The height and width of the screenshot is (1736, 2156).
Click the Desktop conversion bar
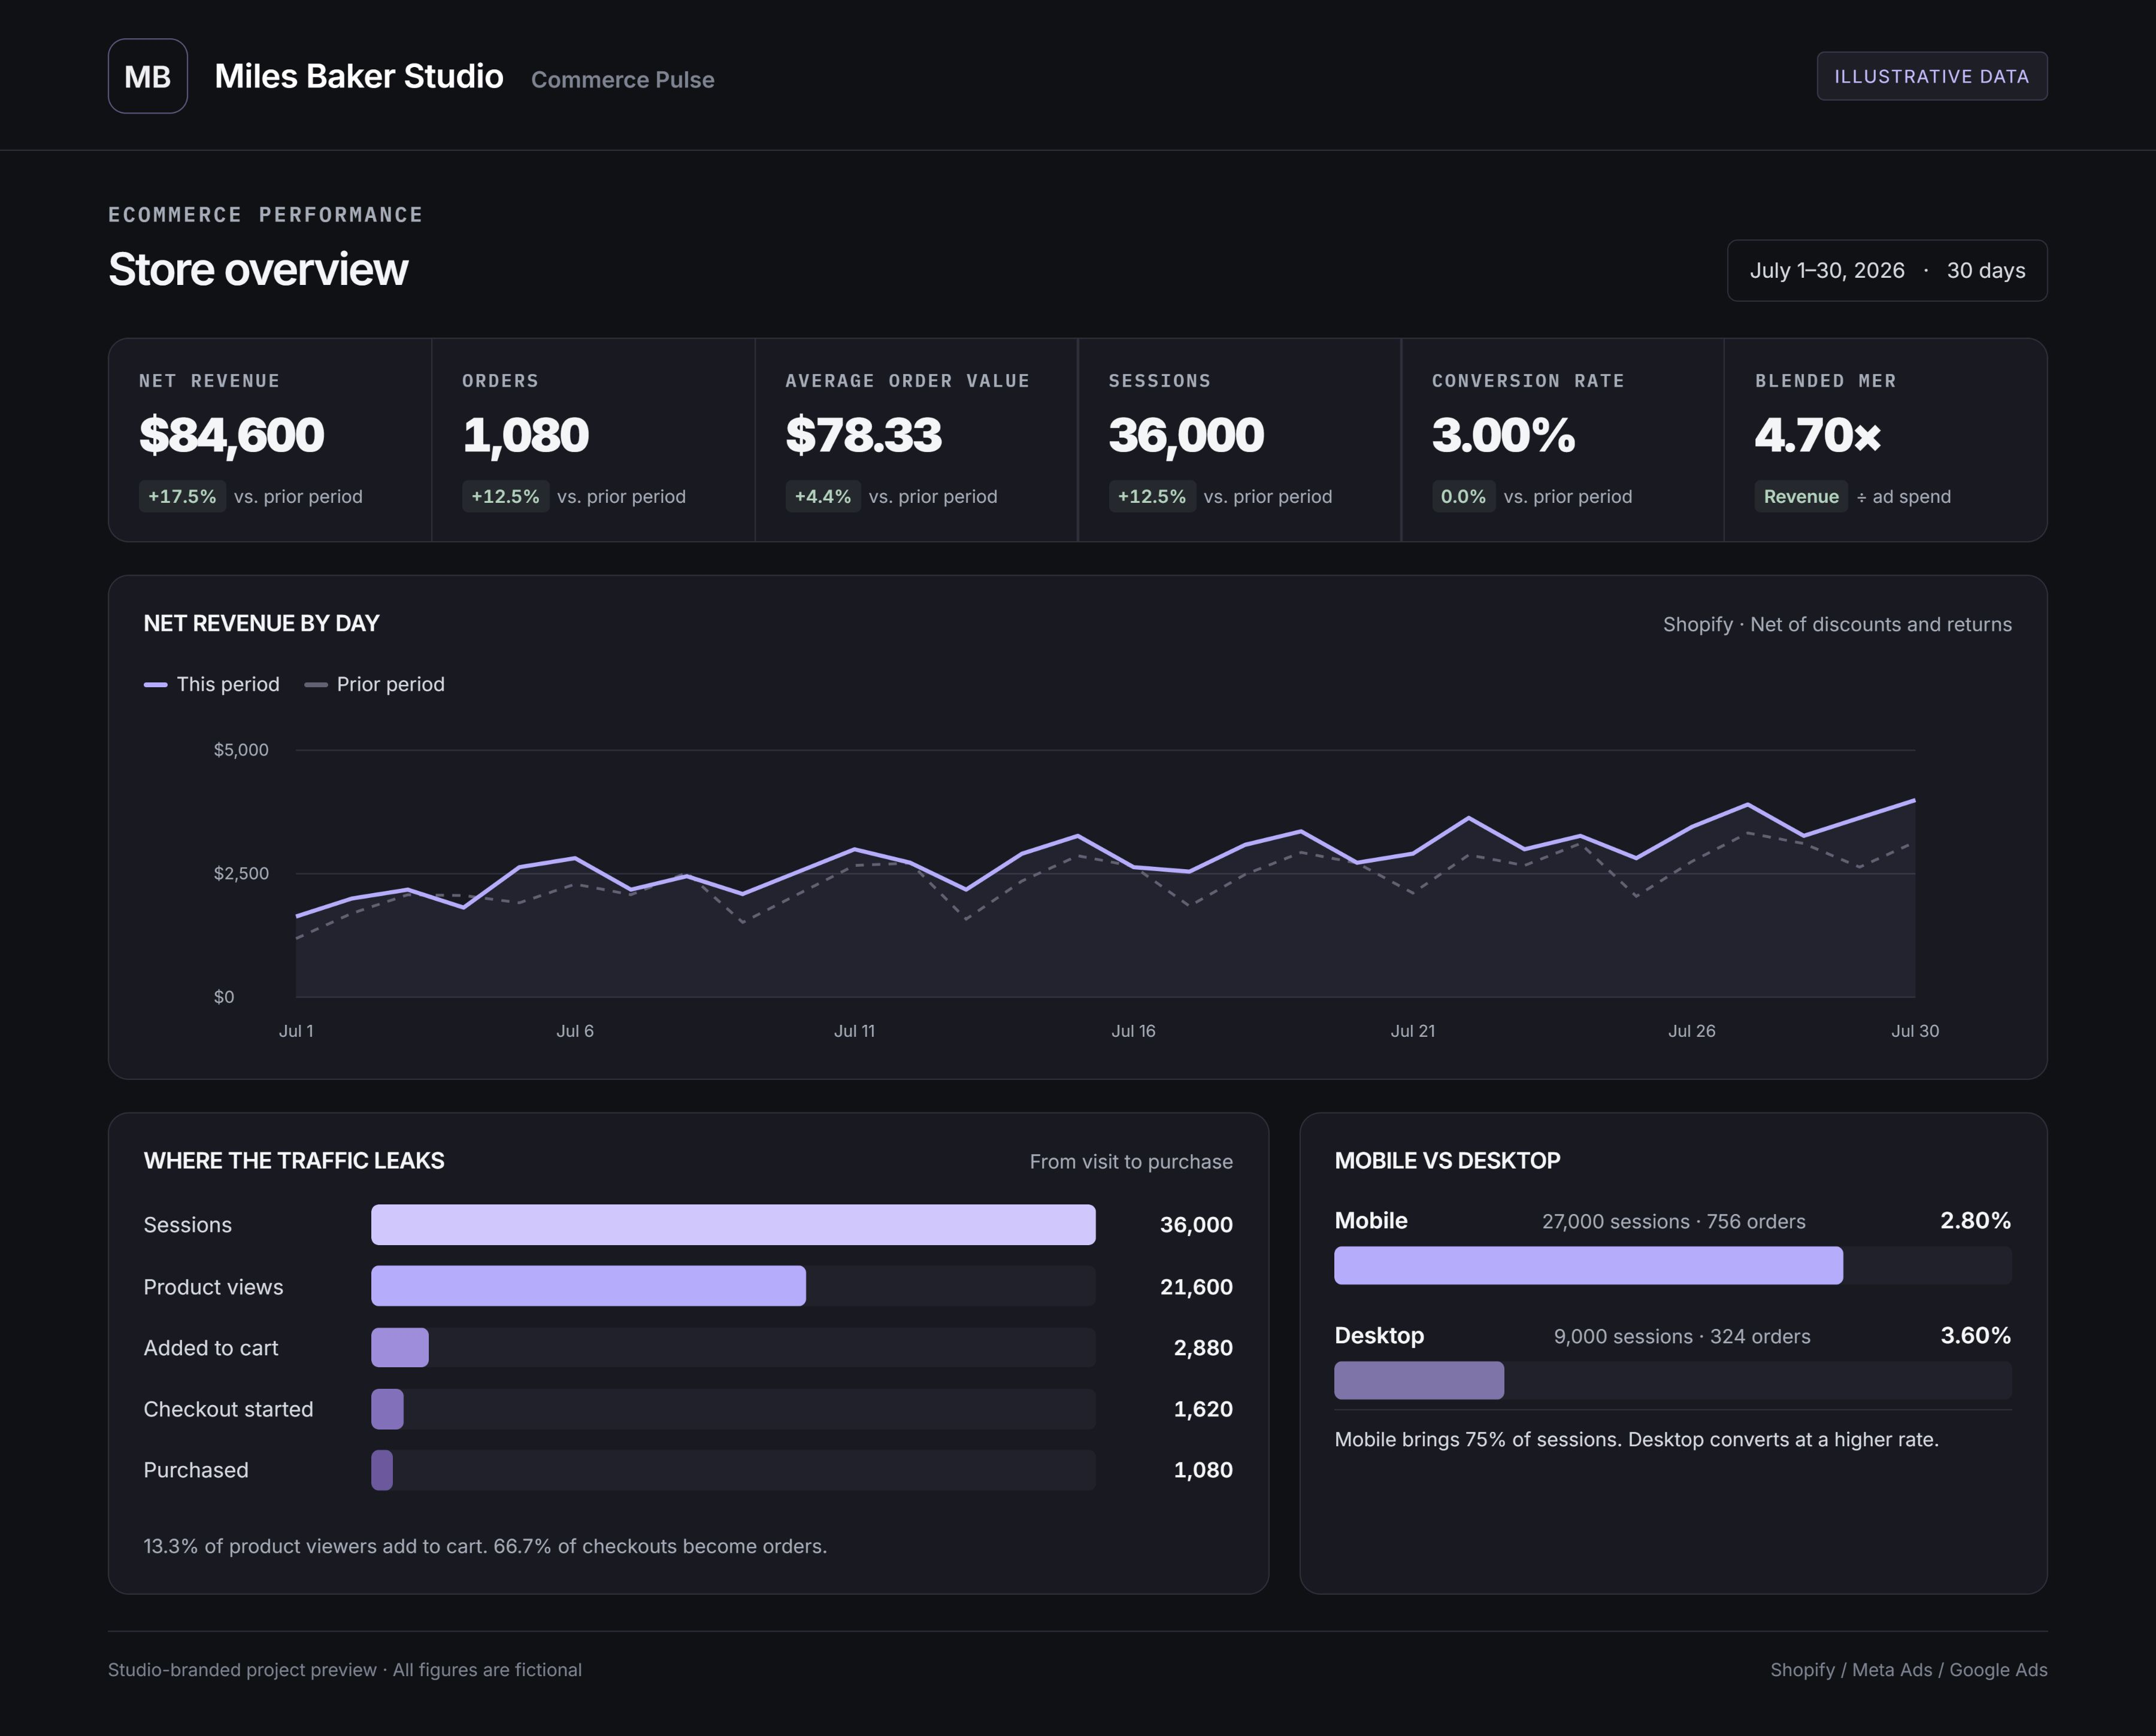tap(1419, 1380)
